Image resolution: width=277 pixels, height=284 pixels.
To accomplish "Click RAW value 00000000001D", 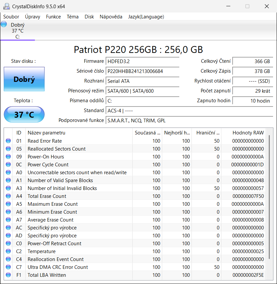I will click(247, 165).
